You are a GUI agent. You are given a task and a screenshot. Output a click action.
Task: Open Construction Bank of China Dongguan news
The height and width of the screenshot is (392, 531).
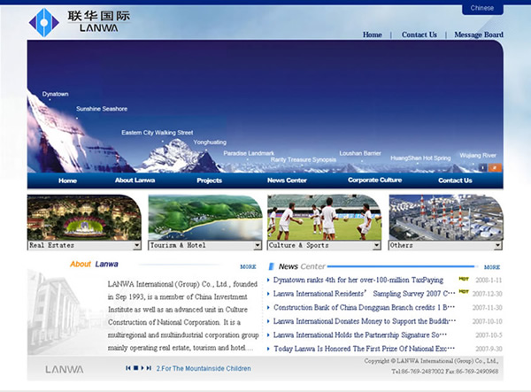[x=364, y=307]
